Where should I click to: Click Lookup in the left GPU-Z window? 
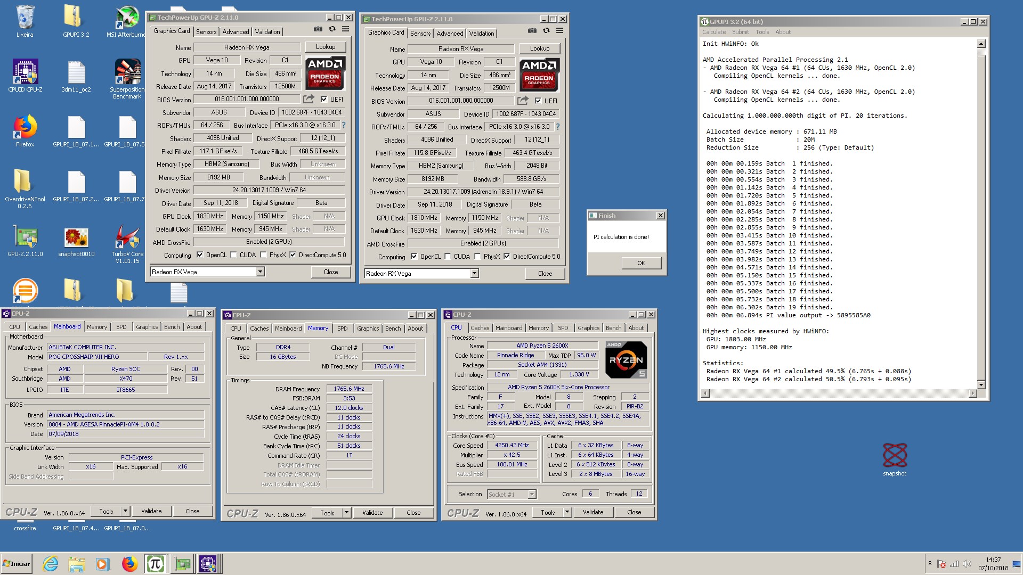tap(326, 47)
